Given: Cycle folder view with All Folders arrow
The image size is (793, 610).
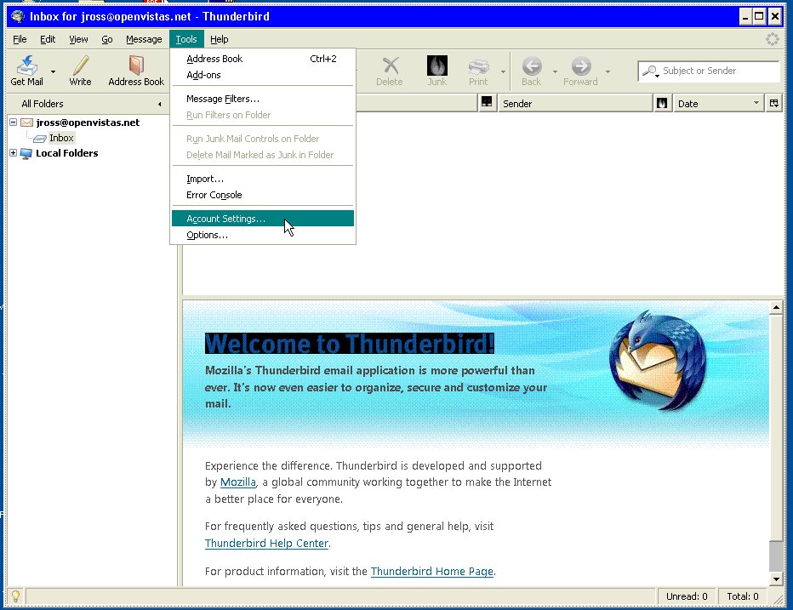Looking at the screenshot, I should (160, 104).
